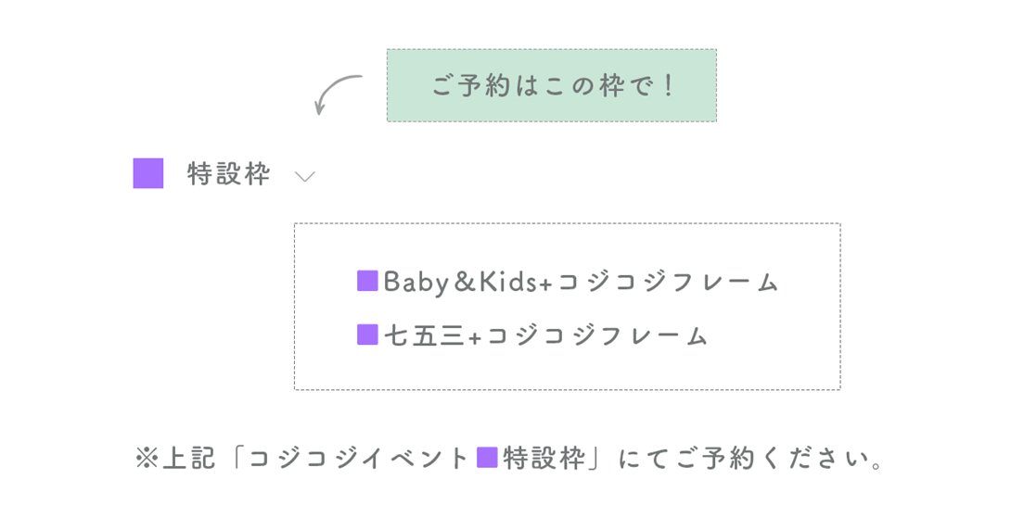
Task: Click the green ご予約はこの枠で！ banner
Action: pyautogui.click(x=552, y=85)
